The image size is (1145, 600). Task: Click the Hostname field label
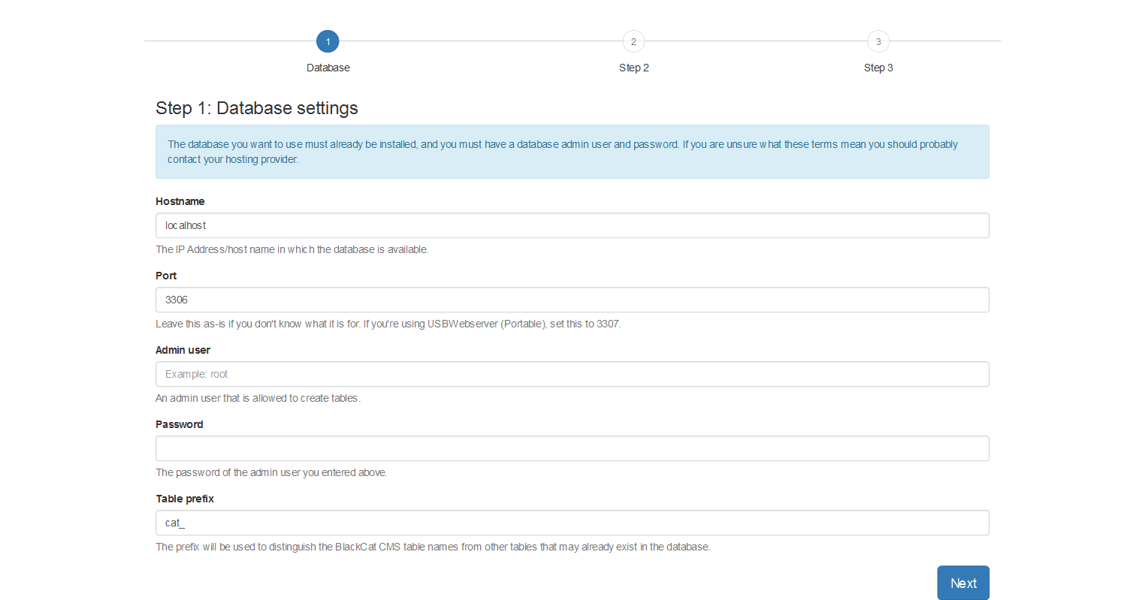pyautogui.click(x=180, y=201)
